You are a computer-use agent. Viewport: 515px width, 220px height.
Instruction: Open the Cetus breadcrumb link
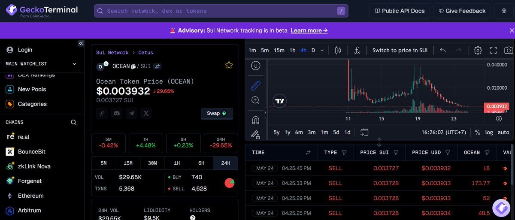click(145, 52)
